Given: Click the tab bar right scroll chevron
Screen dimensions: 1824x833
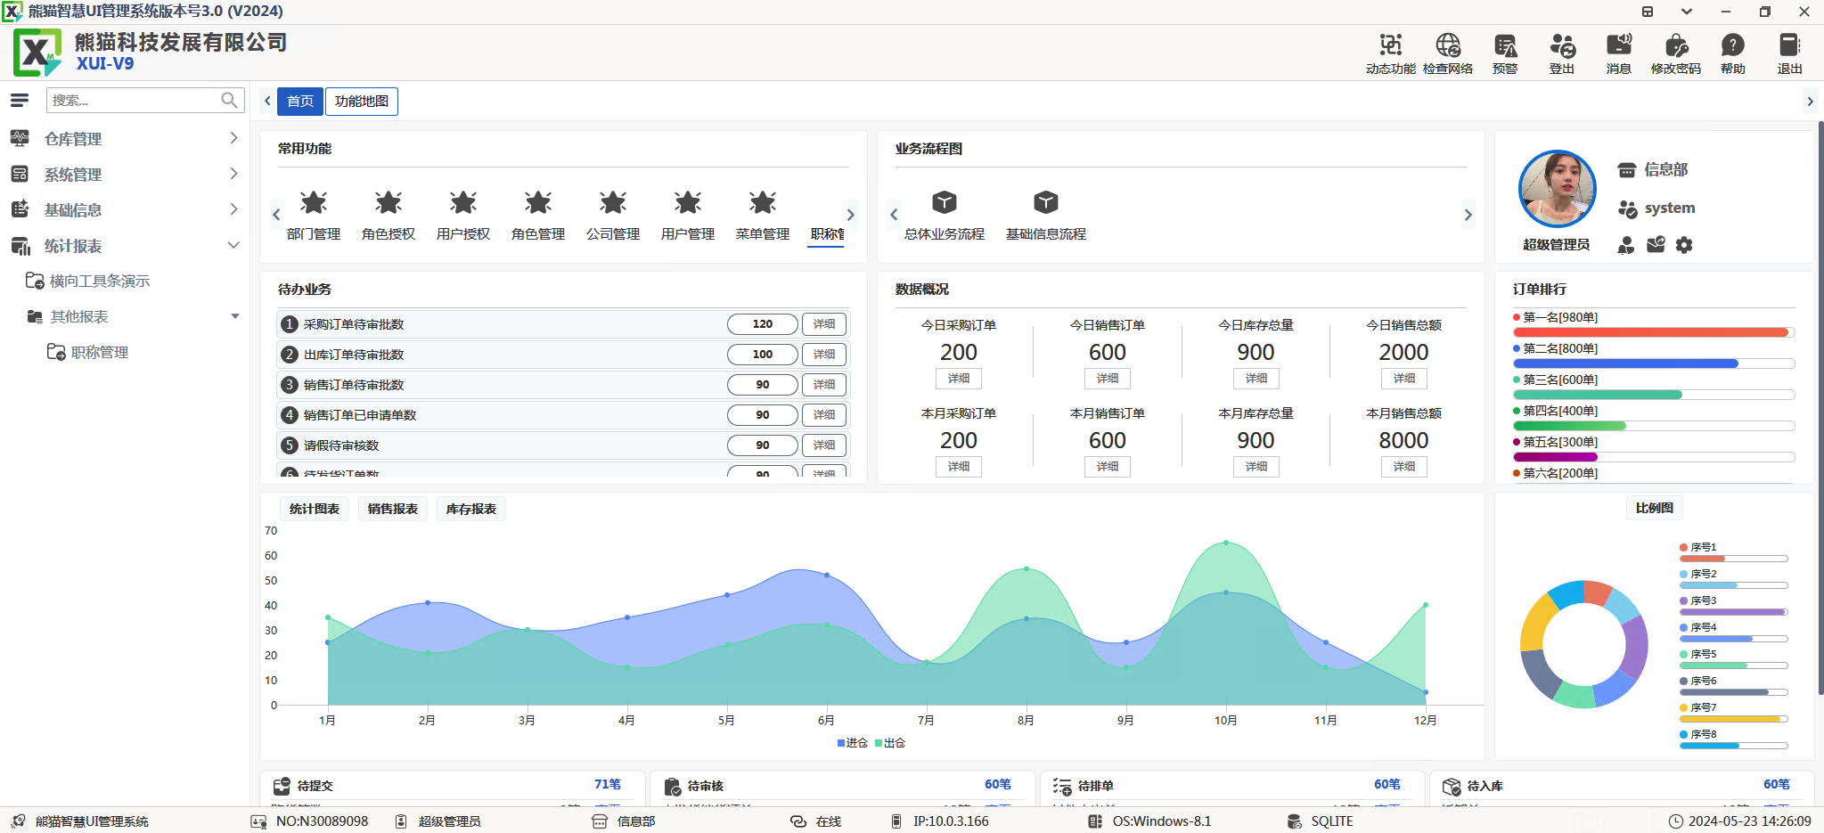Looking at the screenshot, I should tap(1810, 102).
